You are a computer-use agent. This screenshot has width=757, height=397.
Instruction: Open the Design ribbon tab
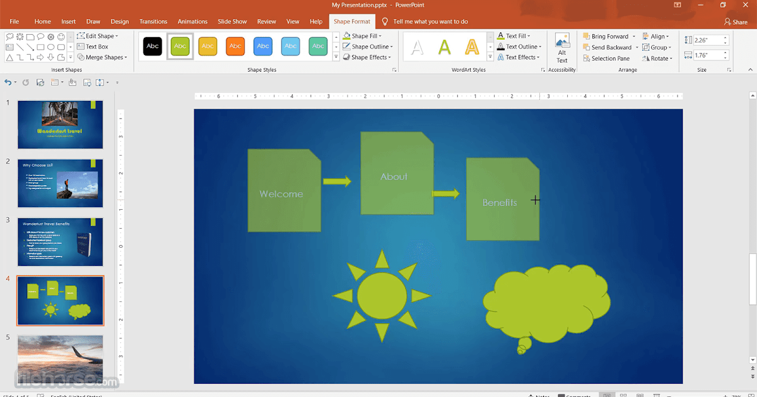tap(119, 21)
